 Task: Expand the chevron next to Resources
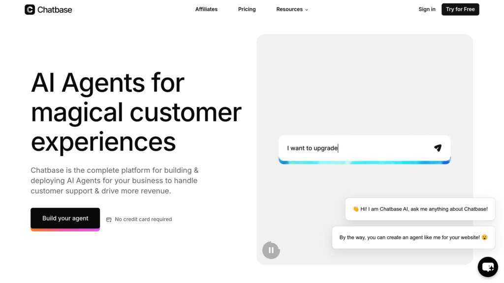point(307,10)
